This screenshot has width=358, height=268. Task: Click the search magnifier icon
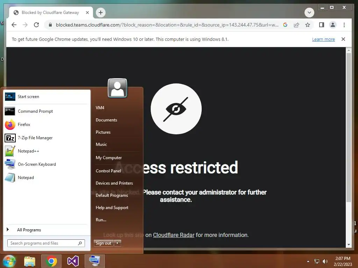click(80, 243)
